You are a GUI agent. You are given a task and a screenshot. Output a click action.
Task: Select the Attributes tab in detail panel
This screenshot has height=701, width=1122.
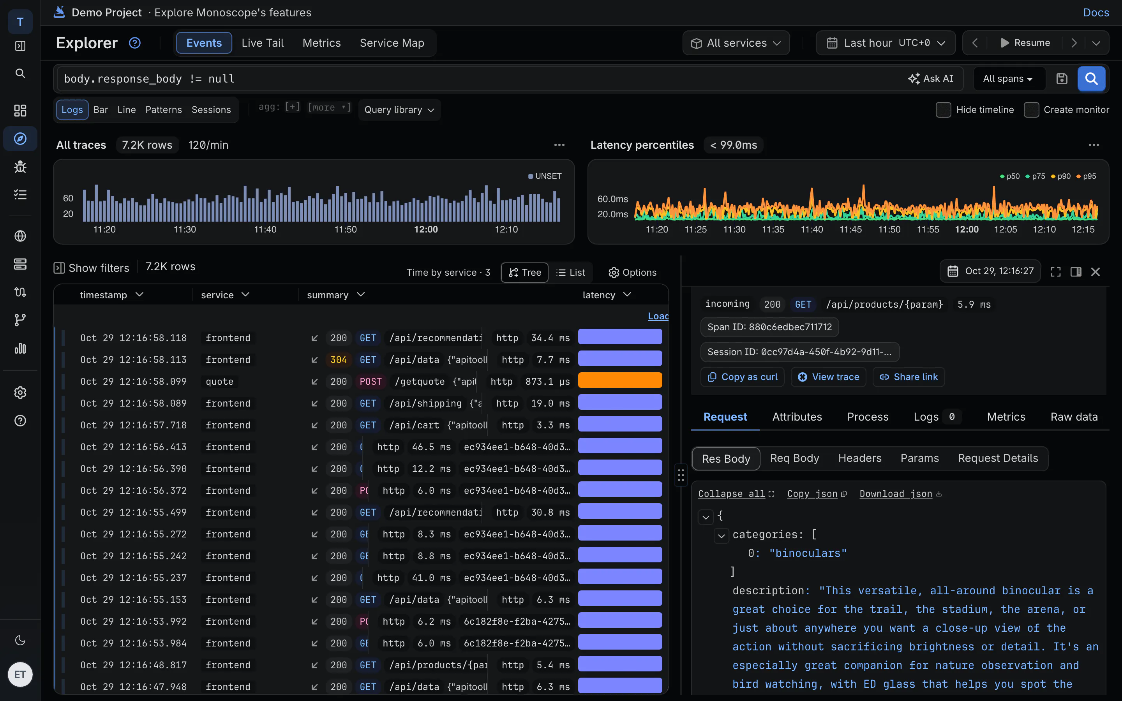797,417
